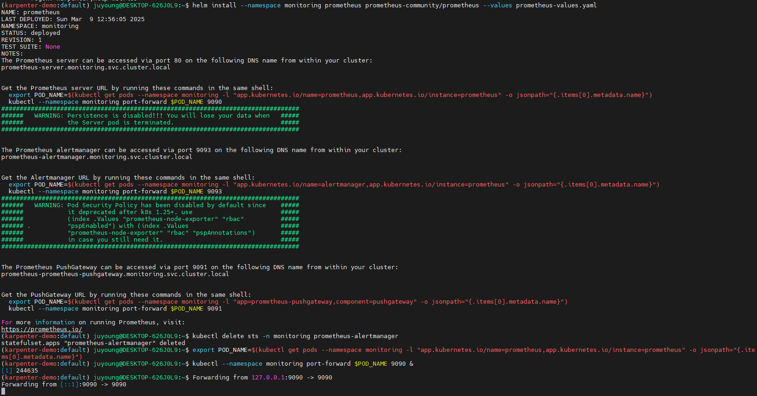
Task: Open the https://prometheus.io/ link
Action: click(x=42, y=329)
